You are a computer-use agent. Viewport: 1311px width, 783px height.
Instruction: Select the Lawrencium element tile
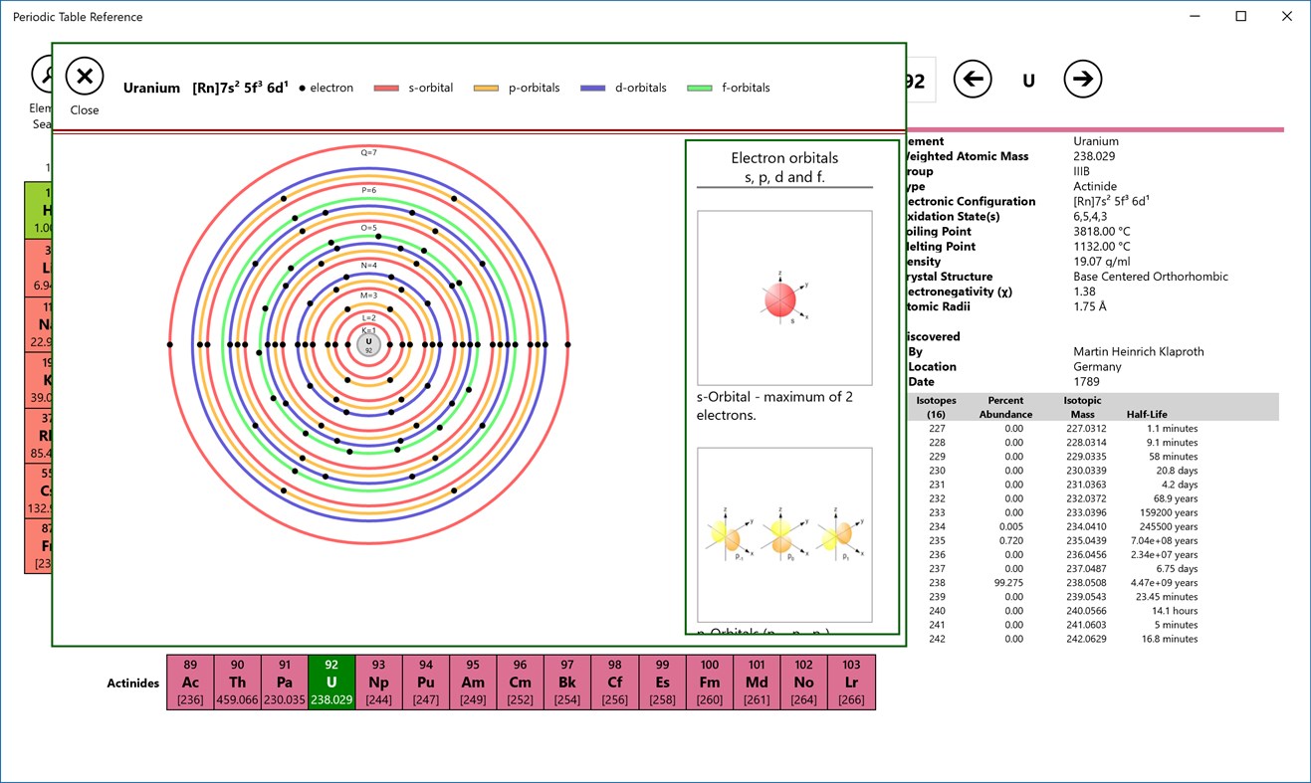click(850, 682)
